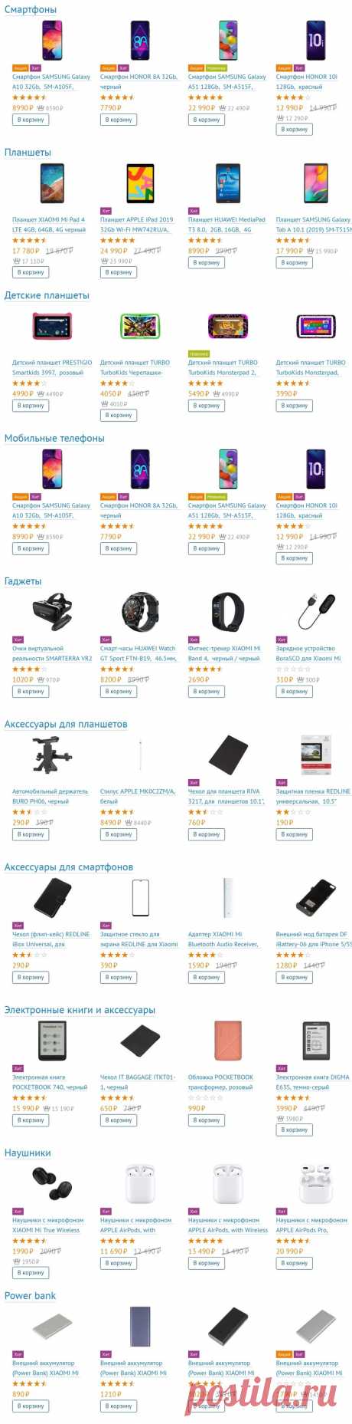Open the Гаджеты section heading

(23, 581)
